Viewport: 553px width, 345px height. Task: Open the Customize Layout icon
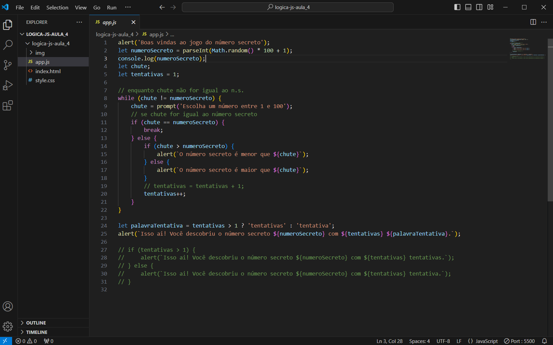tap(490, 7)
